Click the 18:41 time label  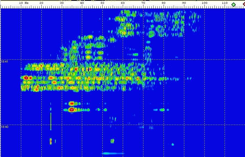(5, 62)
